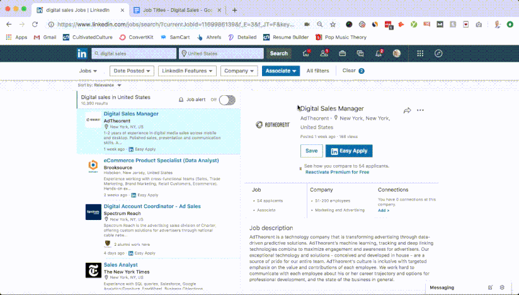Close the Job Titles Google Docs tab
519x295 pixels.
219,10
